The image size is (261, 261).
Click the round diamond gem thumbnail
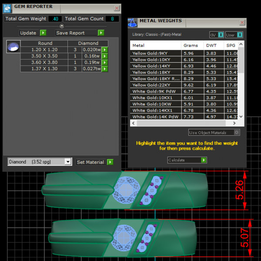click(13, 47)
